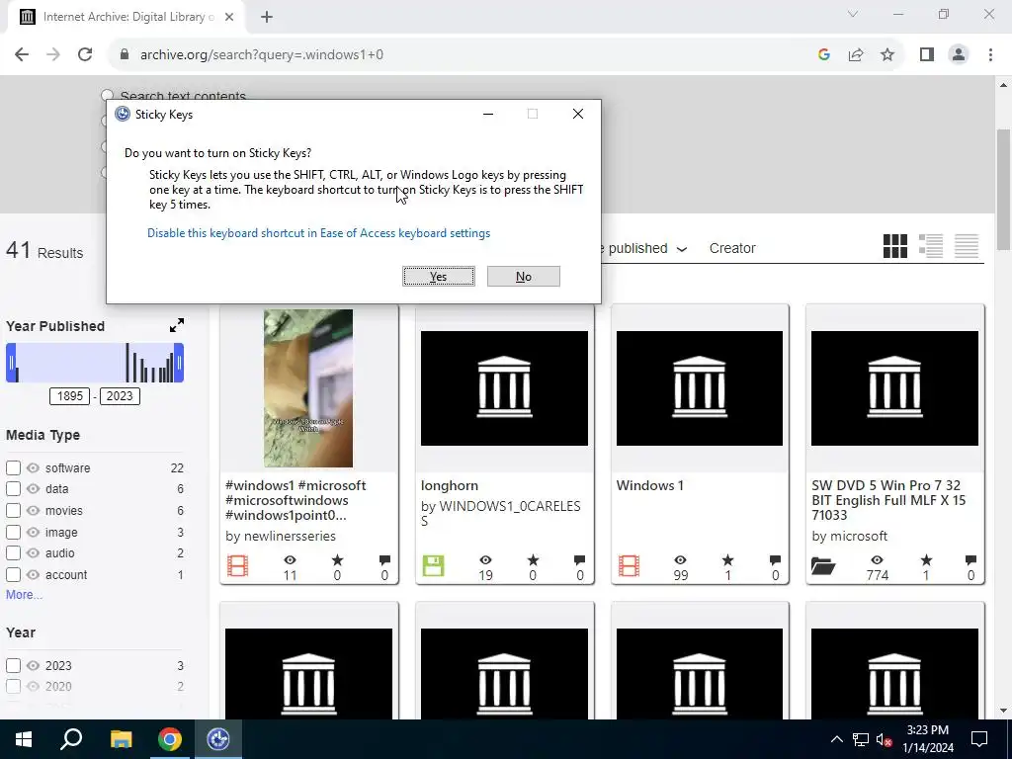Screen dimensions: 1012x759
Task: Click the muted volume tray icon
Action: click(884, 739)
